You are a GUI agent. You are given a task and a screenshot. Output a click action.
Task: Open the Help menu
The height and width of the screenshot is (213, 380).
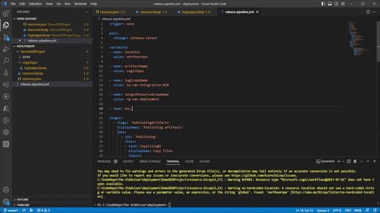[93, 4]
